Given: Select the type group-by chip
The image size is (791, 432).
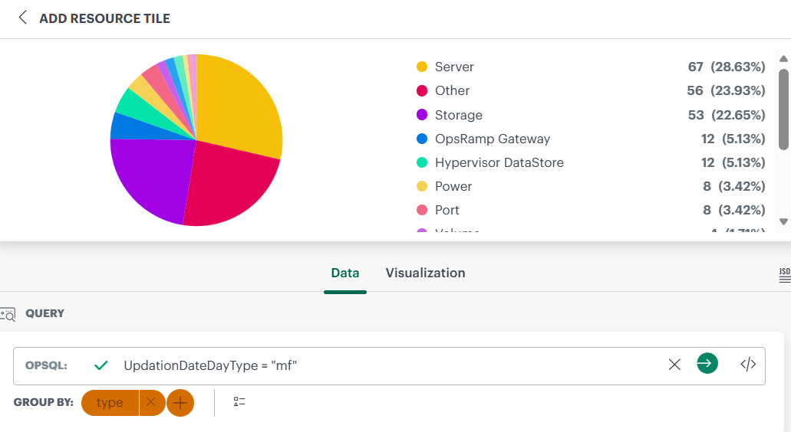Looking at the screenshot, I should click(110, 403).
